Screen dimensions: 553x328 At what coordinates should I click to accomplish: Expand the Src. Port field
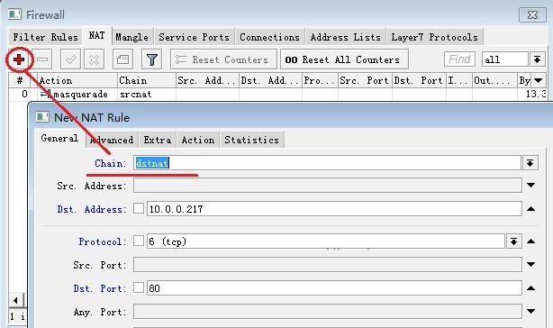(530, 264)
